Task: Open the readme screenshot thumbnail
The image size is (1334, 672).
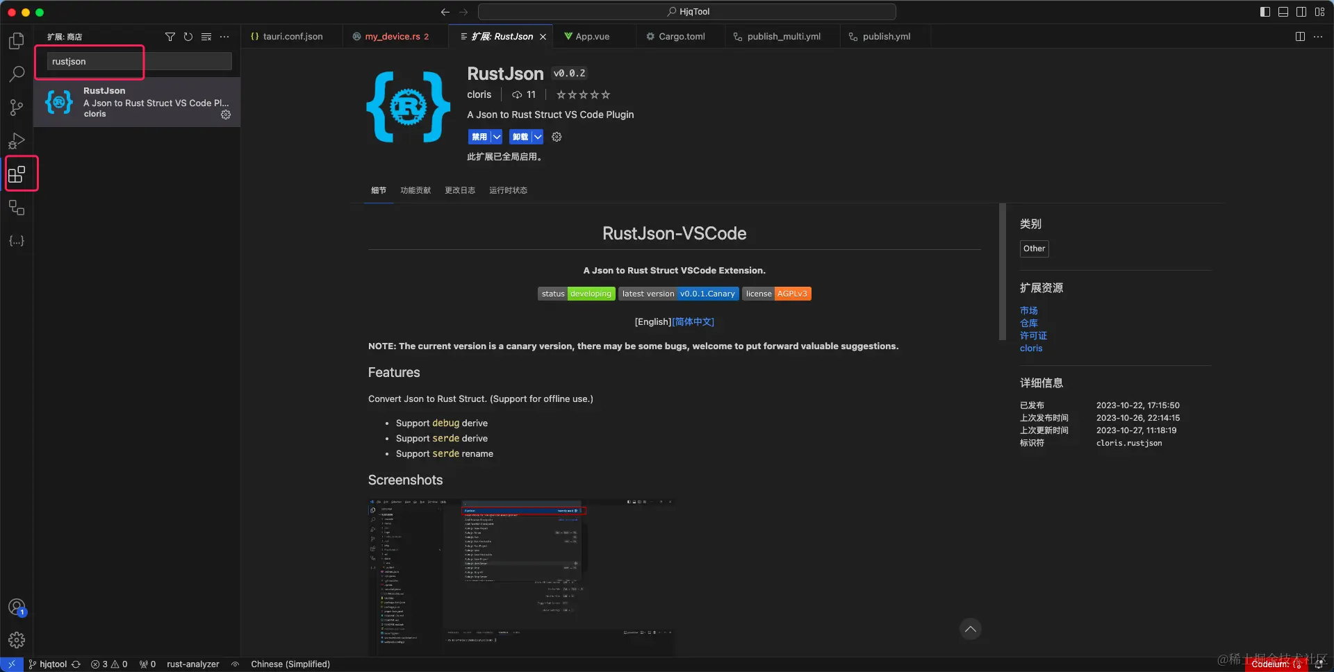Action: tap(521, 576)
